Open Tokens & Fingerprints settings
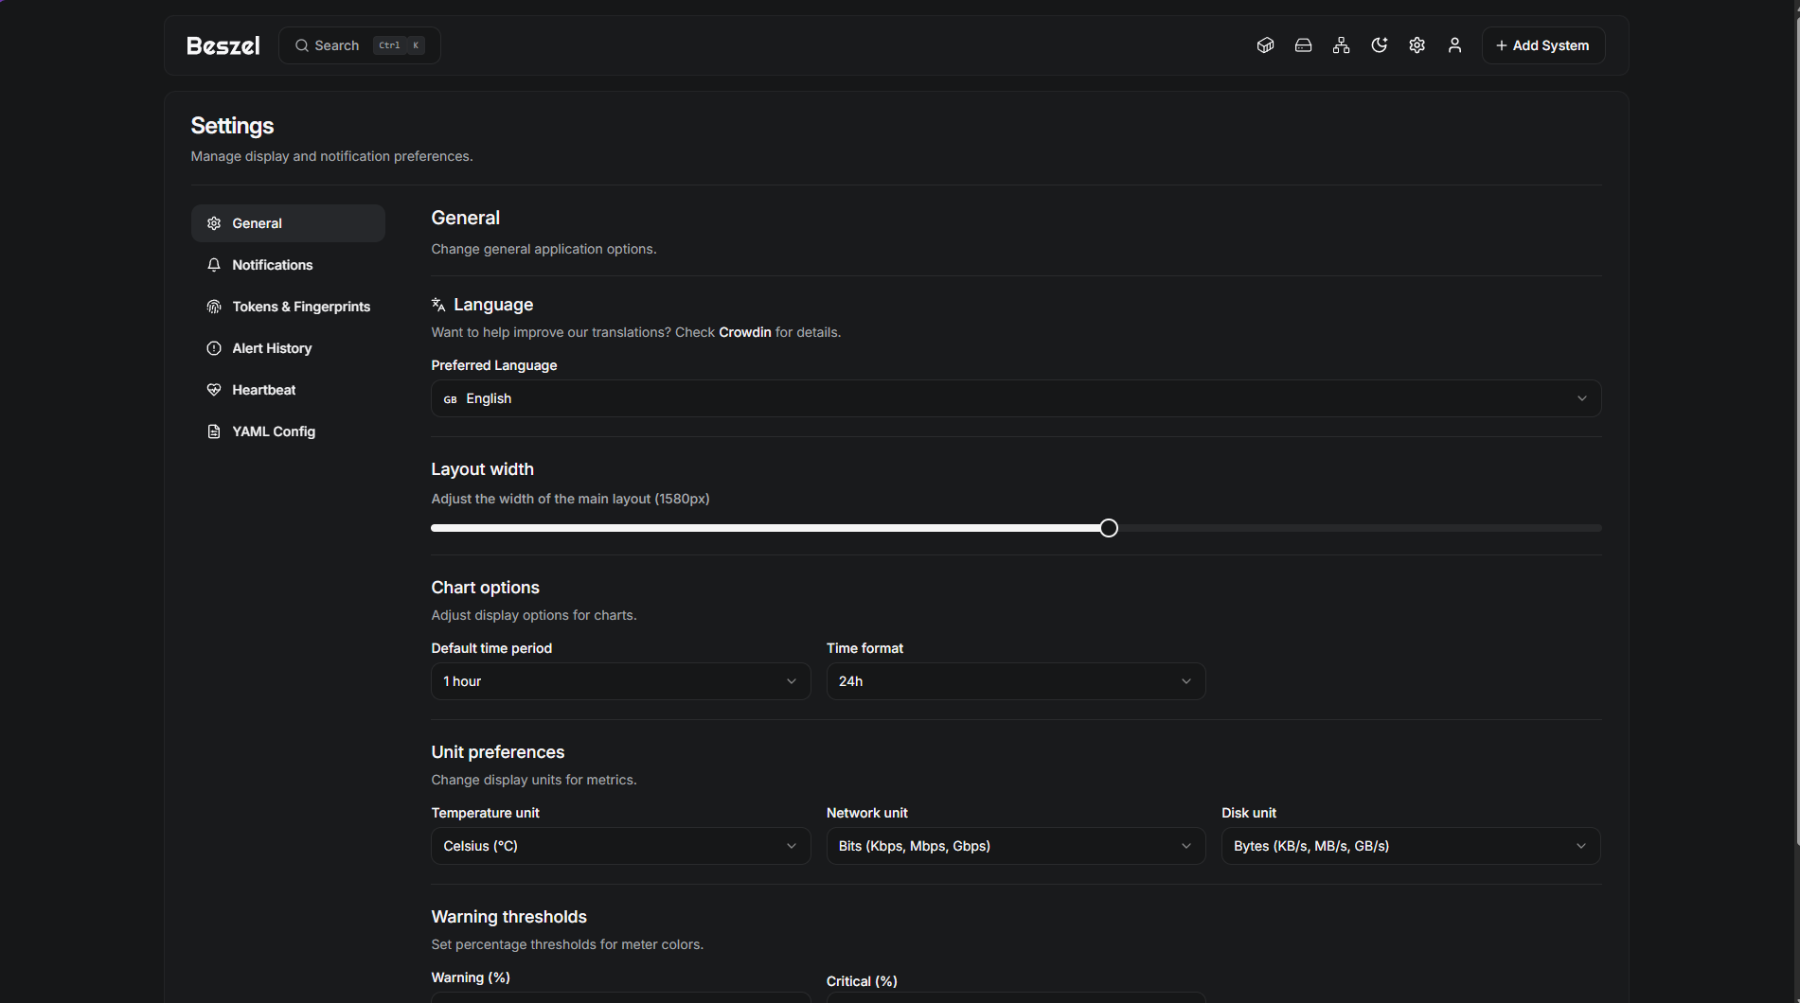This screenshot has width=1800, height=1003. coord(288,307)
